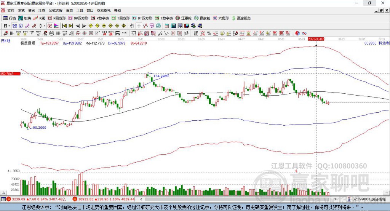Click the 行情 quotes button

10,18
